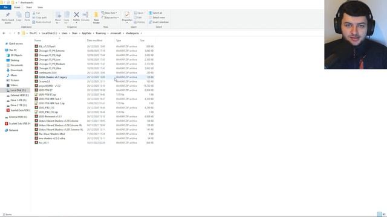Select the projectLUMA file
This screenshot has height=217, width=387.
coord(94,86)
